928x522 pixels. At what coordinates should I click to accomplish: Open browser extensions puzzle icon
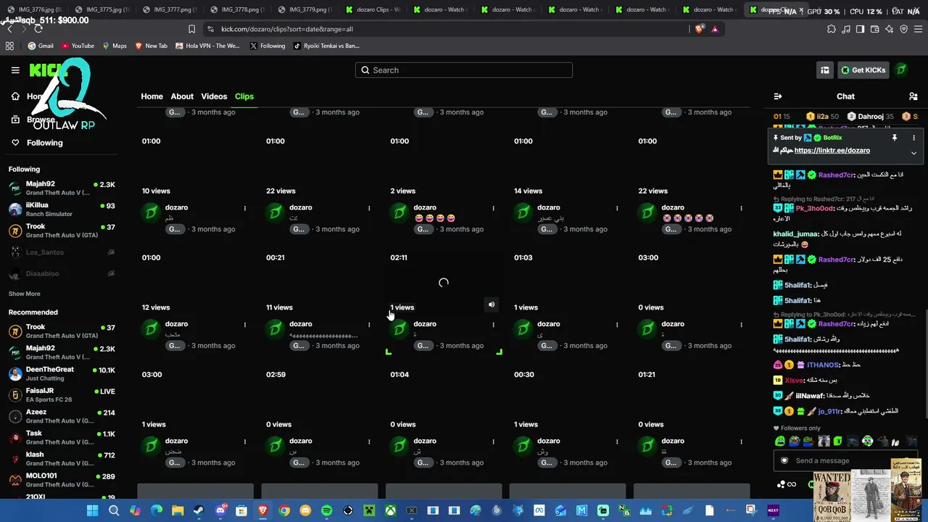[831, 29]
